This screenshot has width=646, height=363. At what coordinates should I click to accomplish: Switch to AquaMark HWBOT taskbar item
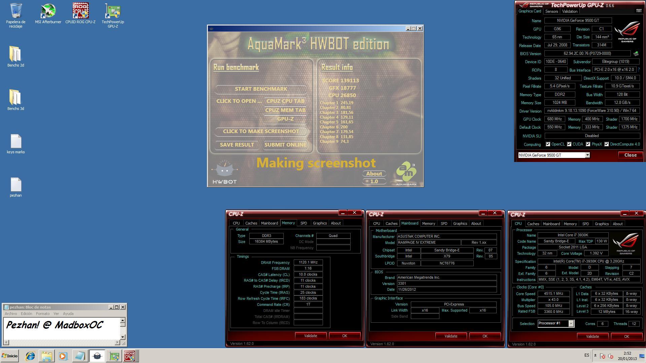coord(97,356)
